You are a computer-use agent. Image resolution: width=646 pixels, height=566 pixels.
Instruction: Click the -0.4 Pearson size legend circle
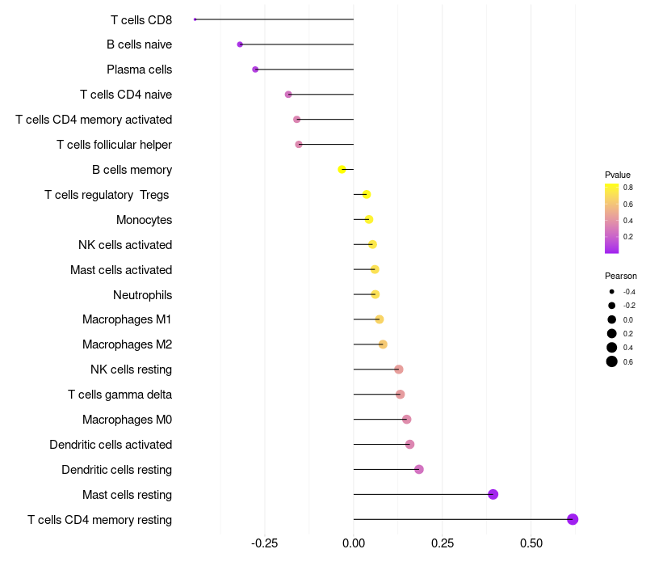612,292
